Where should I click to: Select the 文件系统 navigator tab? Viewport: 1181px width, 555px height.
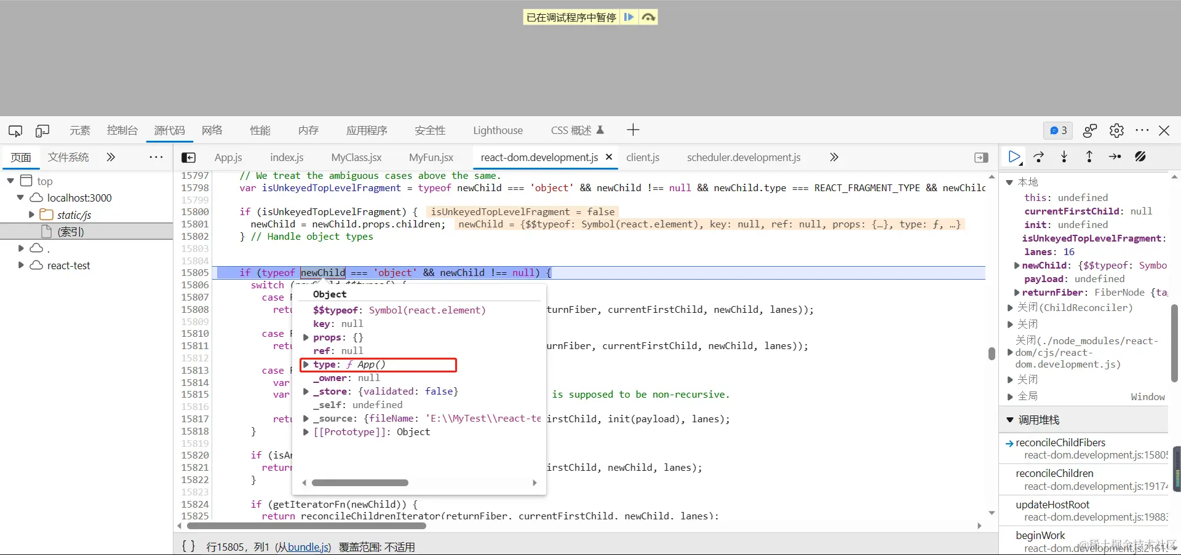click(68, 157)
